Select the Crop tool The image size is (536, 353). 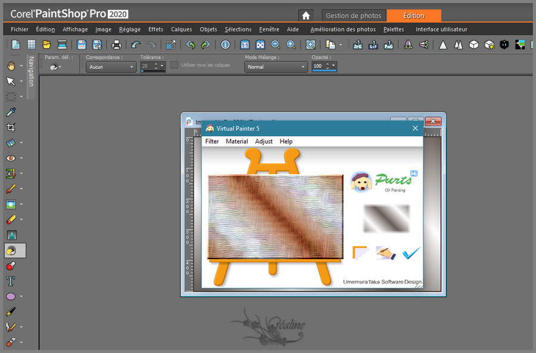[x=11, y=127]
